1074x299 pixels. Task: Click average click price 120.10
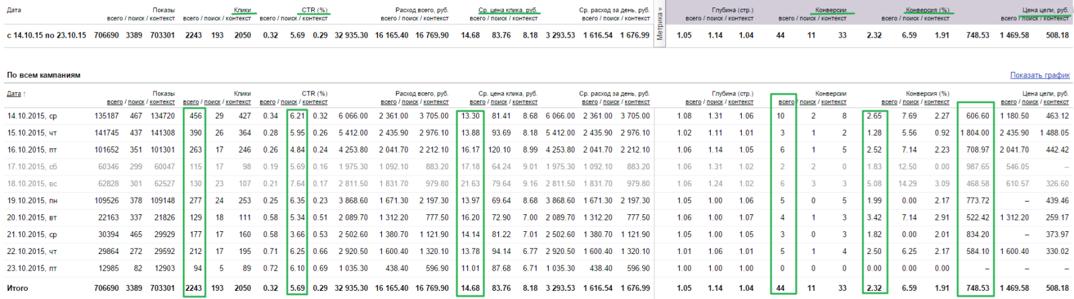point(500,150)
